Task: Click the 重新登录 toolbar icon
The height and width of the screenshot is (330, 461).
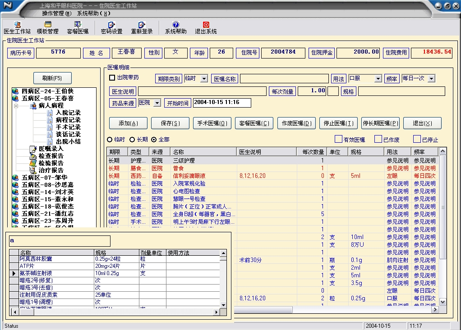Action: (142, 28)
